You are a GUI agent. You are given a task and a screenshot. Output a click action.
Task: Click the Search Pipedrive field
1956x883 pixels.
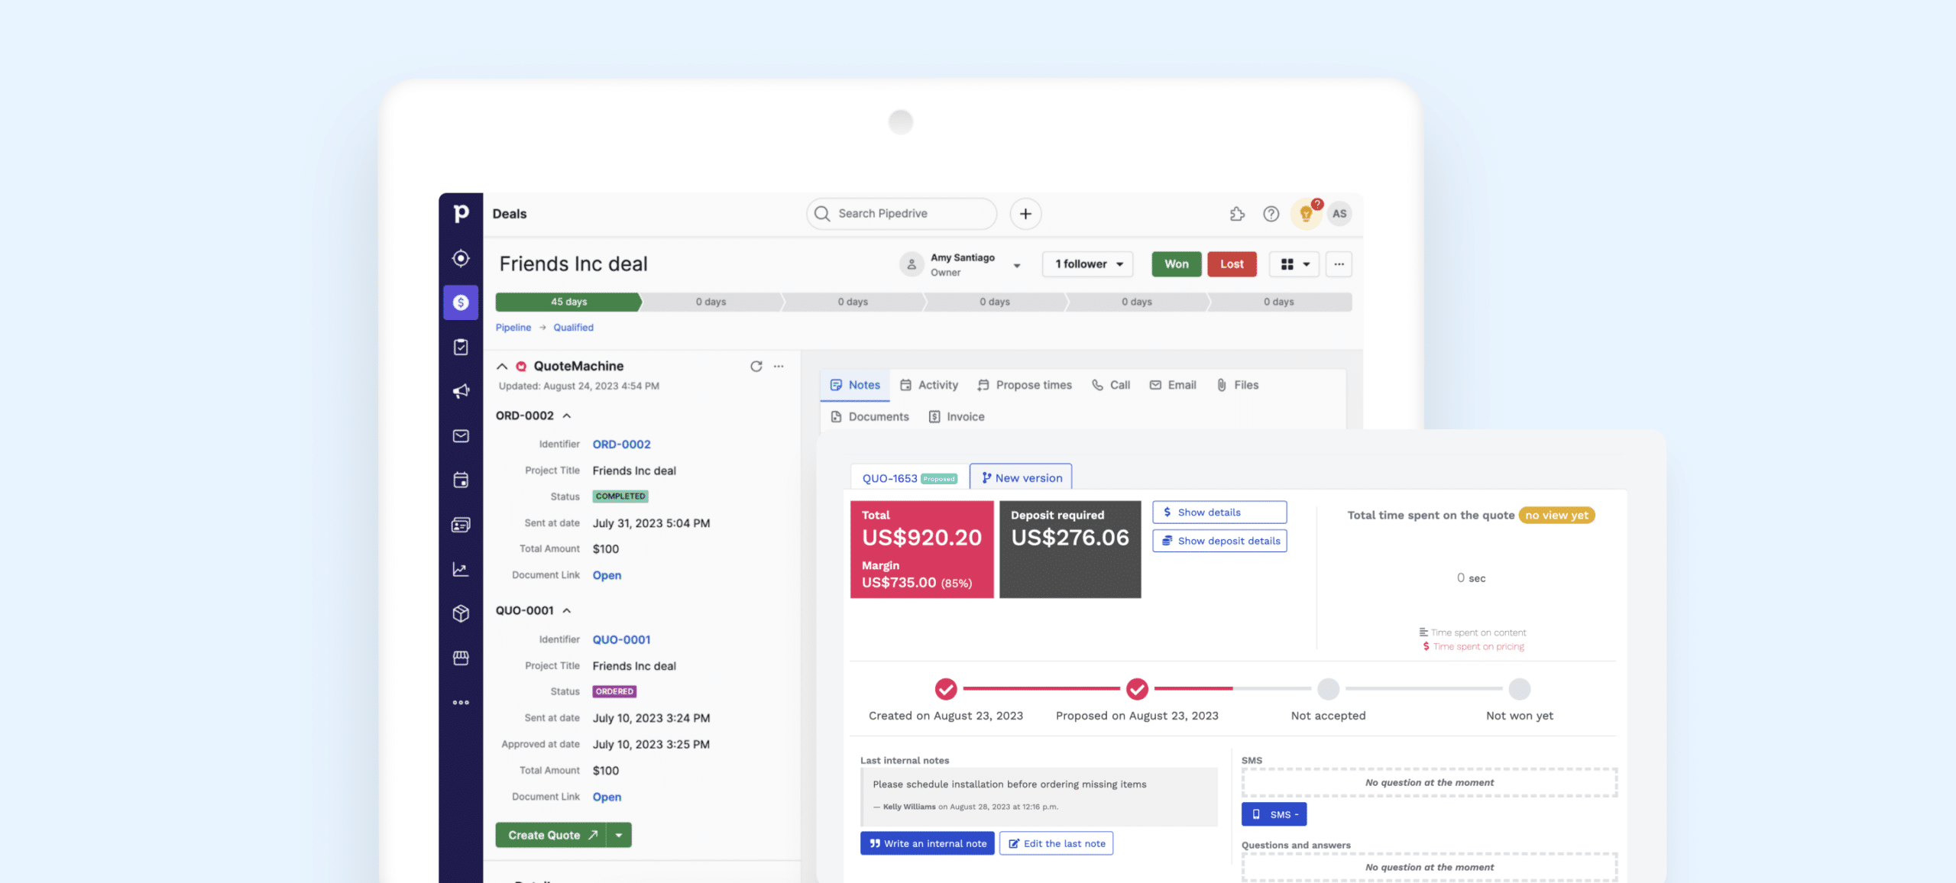click(902, 214)
